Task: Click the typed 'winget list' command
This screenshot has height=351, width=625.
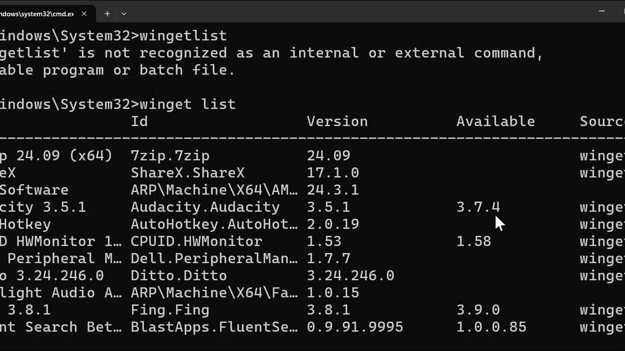Action: pos(187,104)
